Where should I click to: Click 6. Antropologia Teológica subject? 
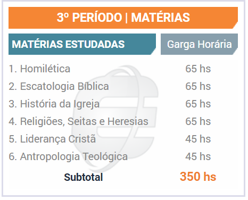click(68, 156)
